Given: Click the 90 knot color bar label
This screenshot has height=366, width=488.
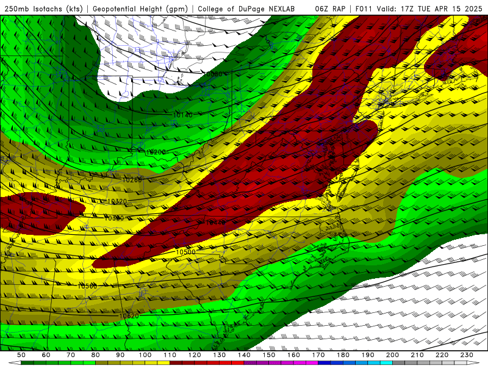Looking at the screenshot, I should 120,355.
